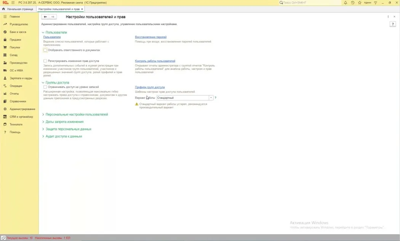Click the notifications bell icon
400x241 pixels.
[346, 3]
